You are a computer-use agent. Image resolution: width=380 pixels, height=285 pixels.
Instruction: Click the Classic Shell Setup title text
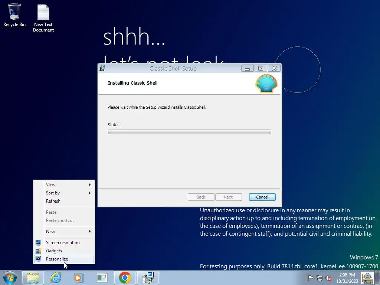pos(173,69)
